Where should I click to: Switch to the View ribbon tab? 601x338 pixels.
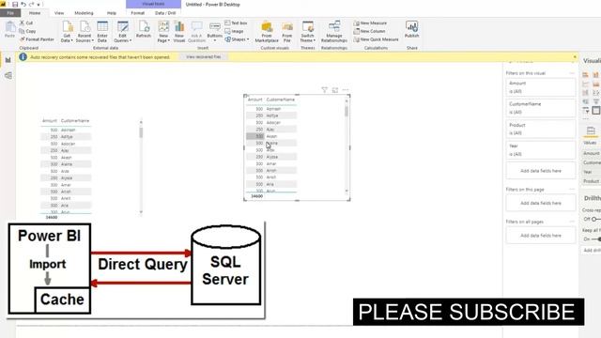[x=59, y=13]
